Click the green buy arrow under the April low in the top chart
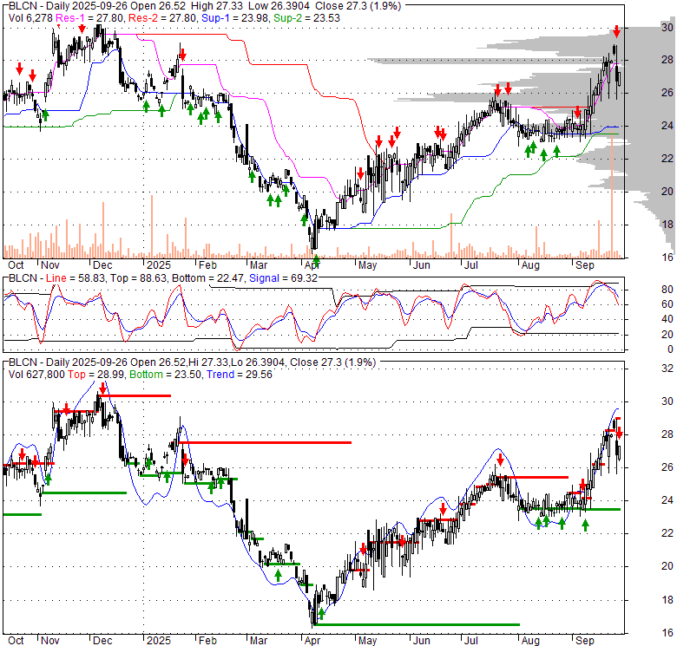 pyautogui.click(x=316, y=260)
